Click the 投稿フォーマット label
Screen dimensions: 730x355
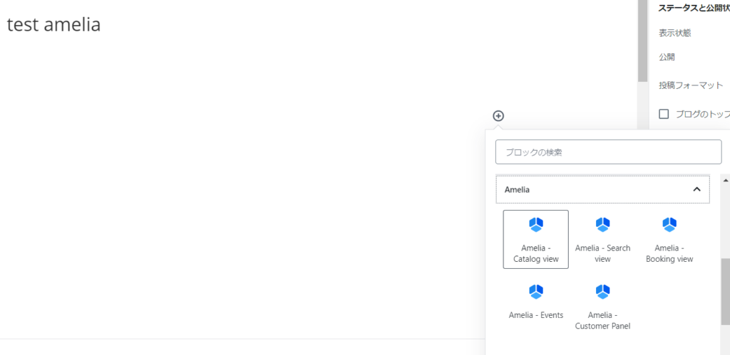[691, 85]
